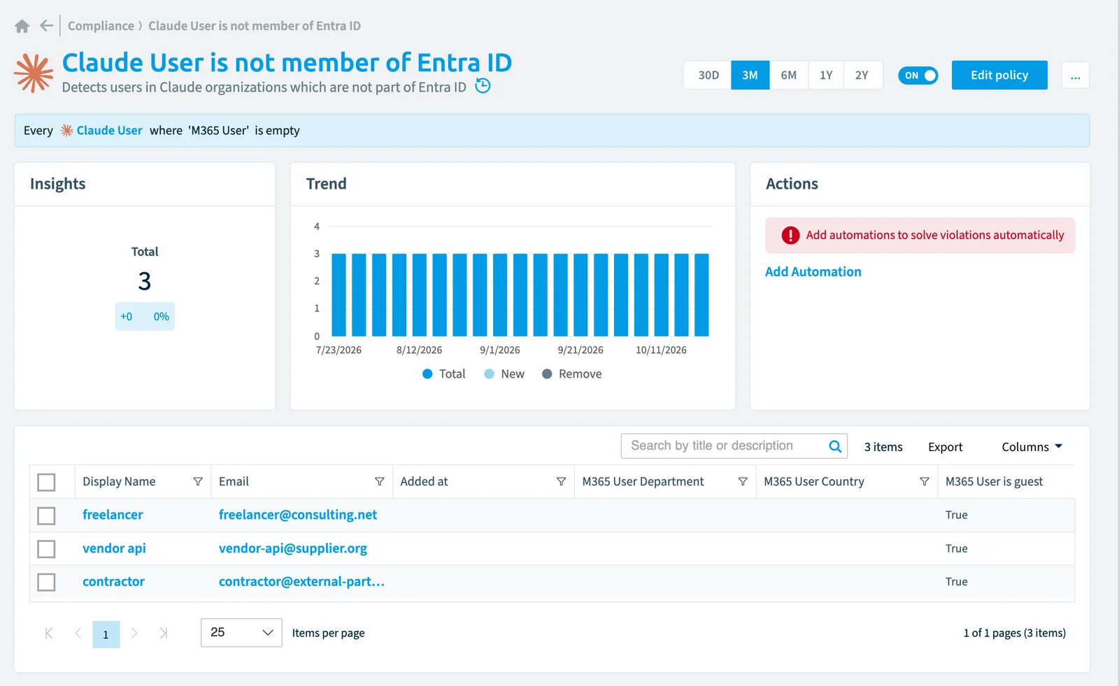Go to next page arrow
This screenshot has height=686, width=1119.
click(134, 633)
